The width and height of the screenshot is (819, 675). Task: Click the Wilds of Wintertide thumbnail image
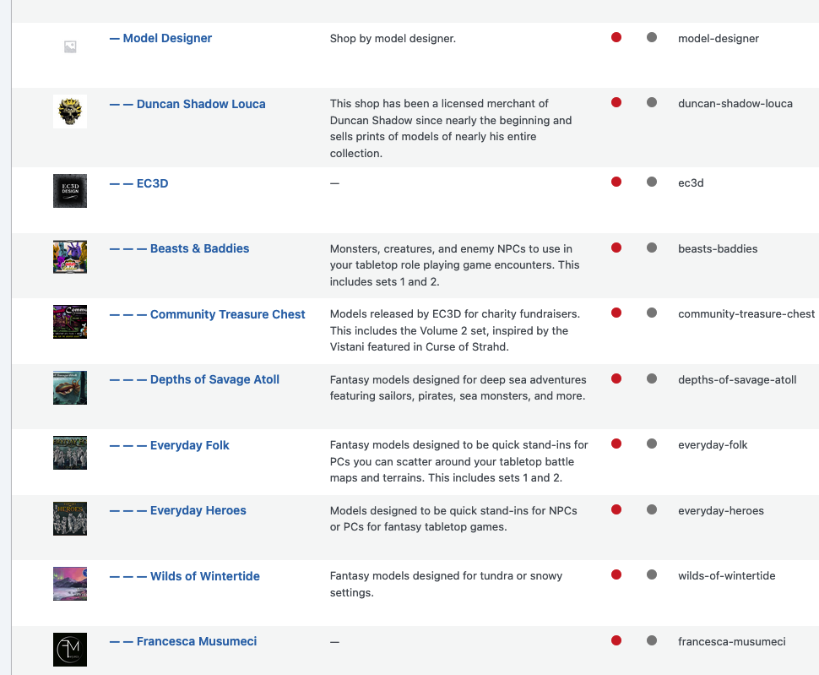coord(70,584)
